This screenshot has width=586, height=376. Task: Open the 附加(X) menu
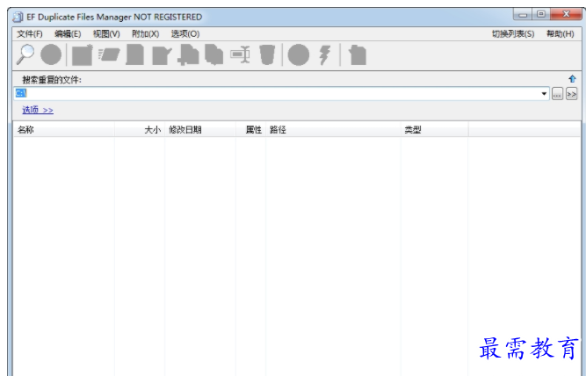click(x=145, y=34)
